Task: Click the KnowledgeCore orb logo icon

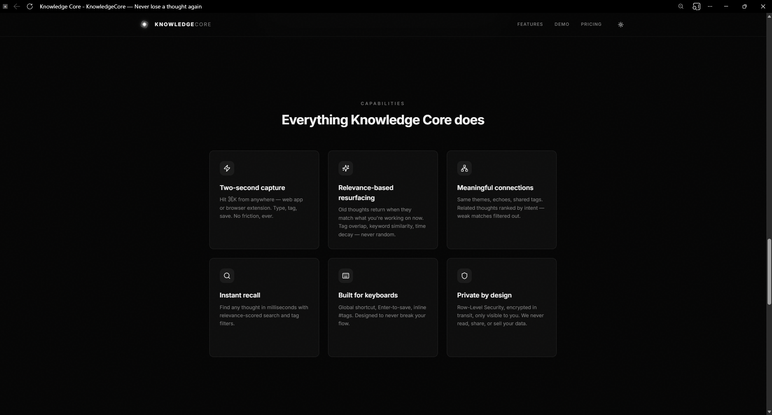Action: coord(144,24)
